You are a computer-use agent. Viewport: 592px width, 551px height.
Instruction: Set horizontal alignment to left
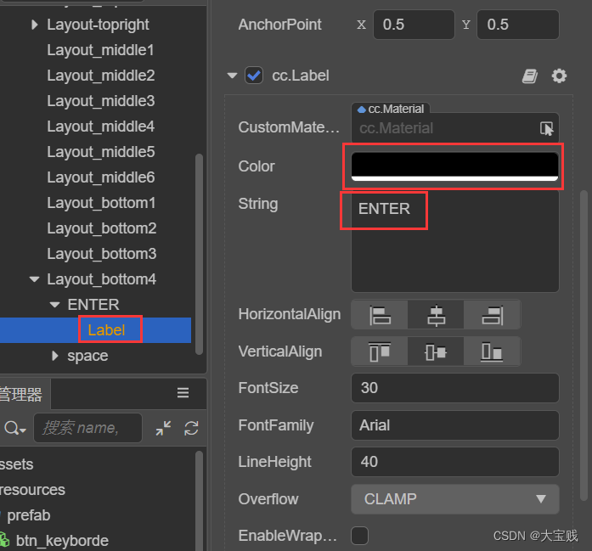tap(380, 315)
